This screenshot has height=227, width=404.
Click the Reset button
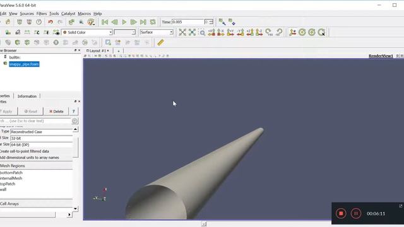tap(31, 112)
